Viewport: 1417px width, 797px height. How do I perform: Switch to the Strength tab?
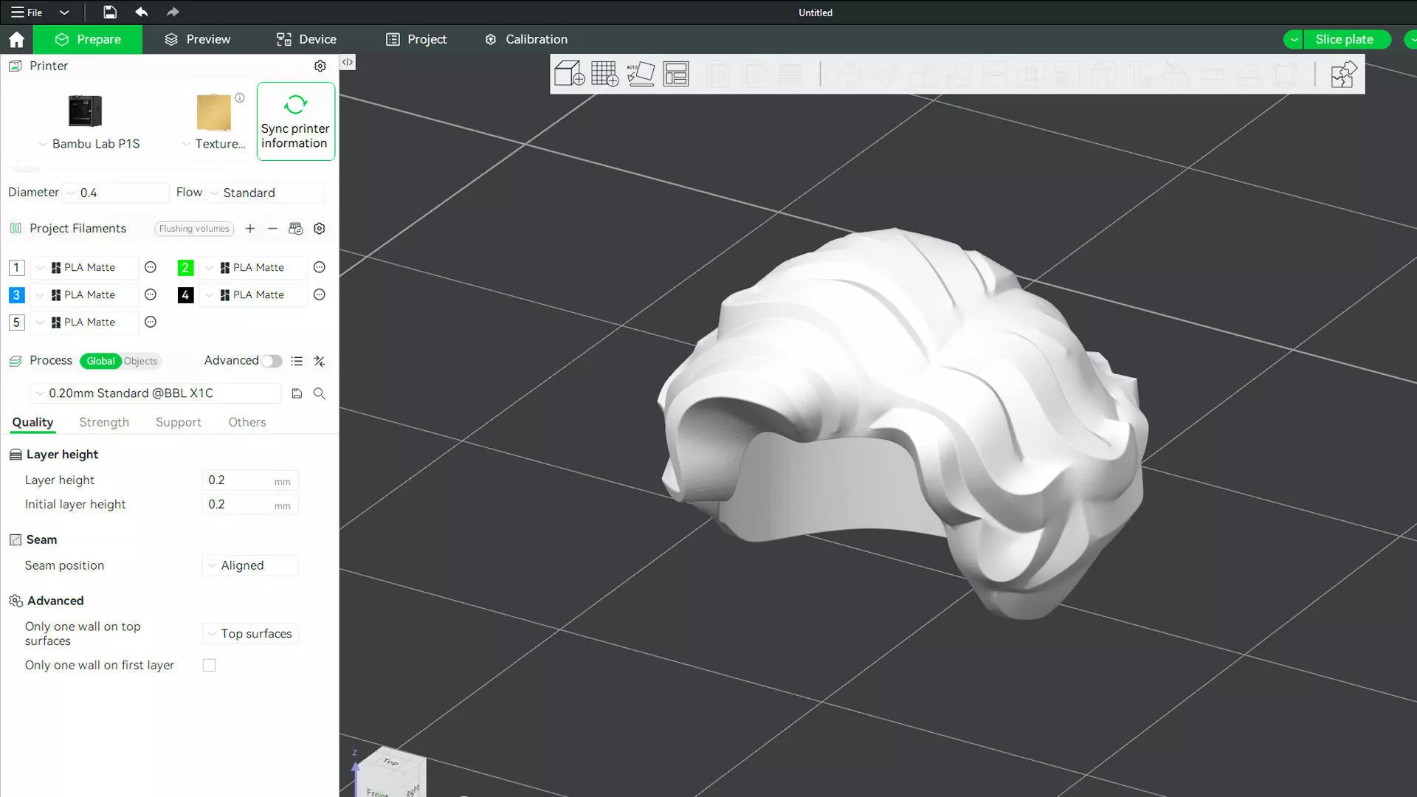(x=104, y=422)
